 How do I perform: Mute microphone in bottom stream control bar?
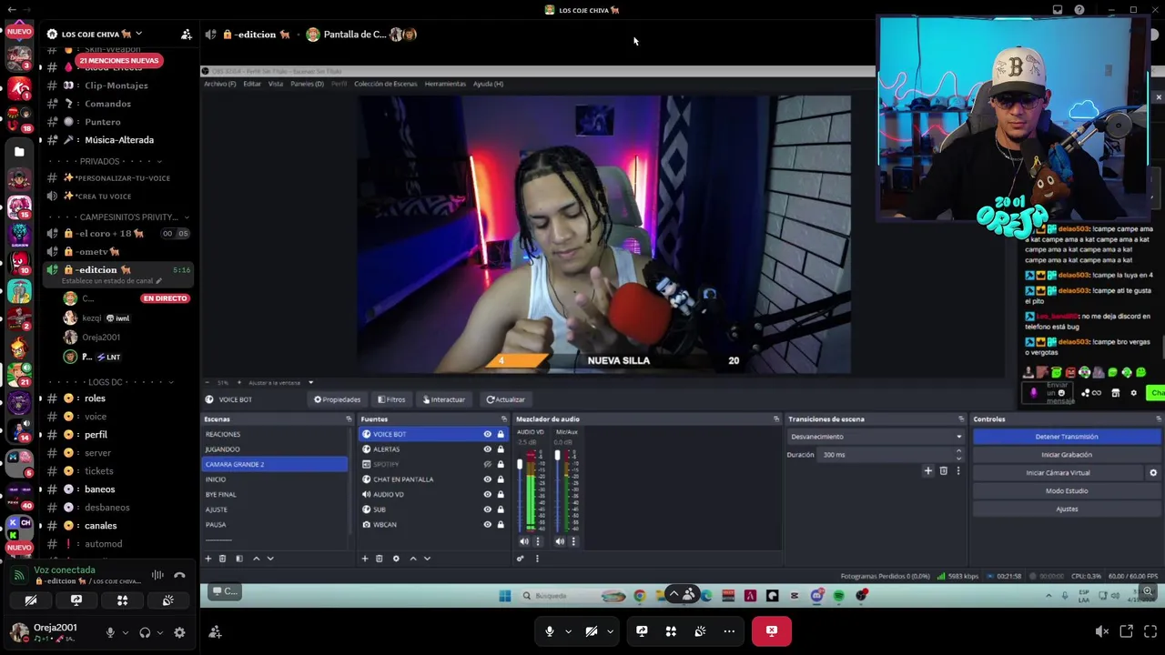[549, 631]
